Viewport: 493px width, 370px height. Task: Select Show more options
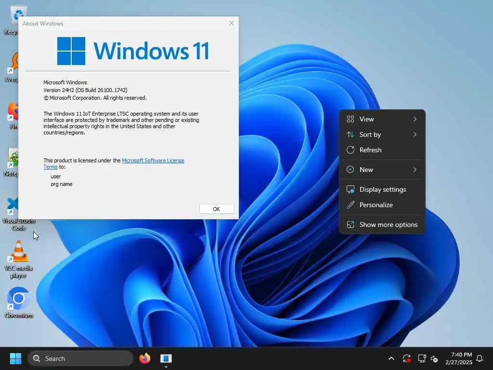pos(382,225)
